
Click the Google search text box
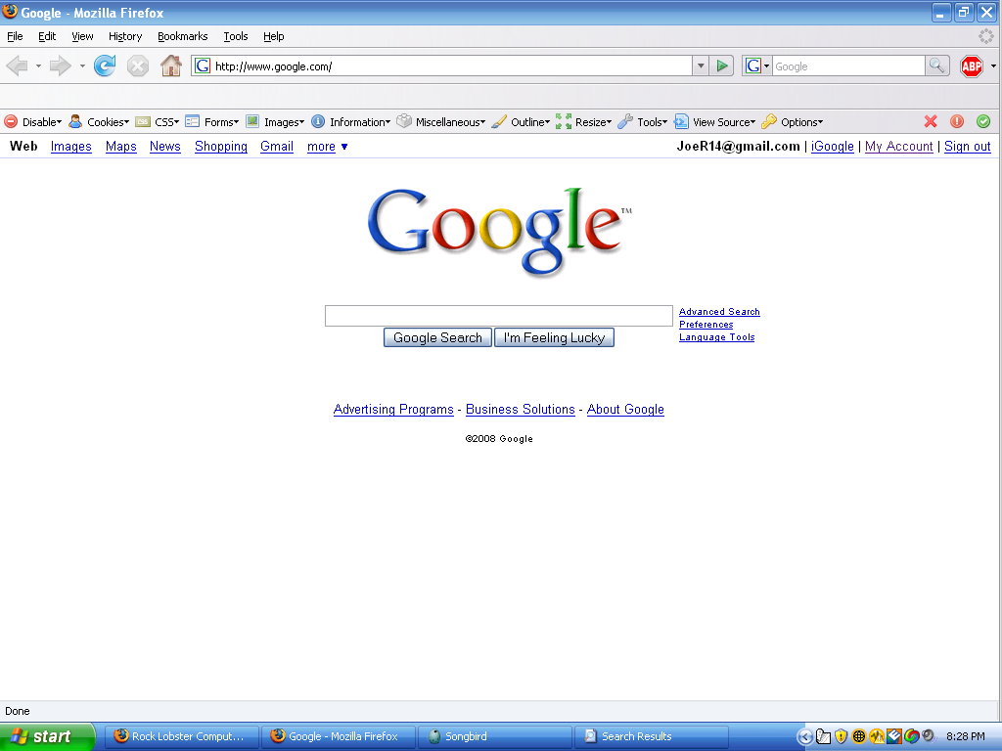click(x=498, y=316)
